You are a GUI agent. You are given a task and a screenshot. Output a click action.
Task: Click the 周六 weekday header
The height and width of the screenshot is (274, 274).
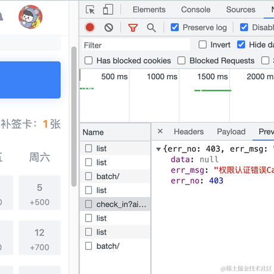tap(39, 157)
